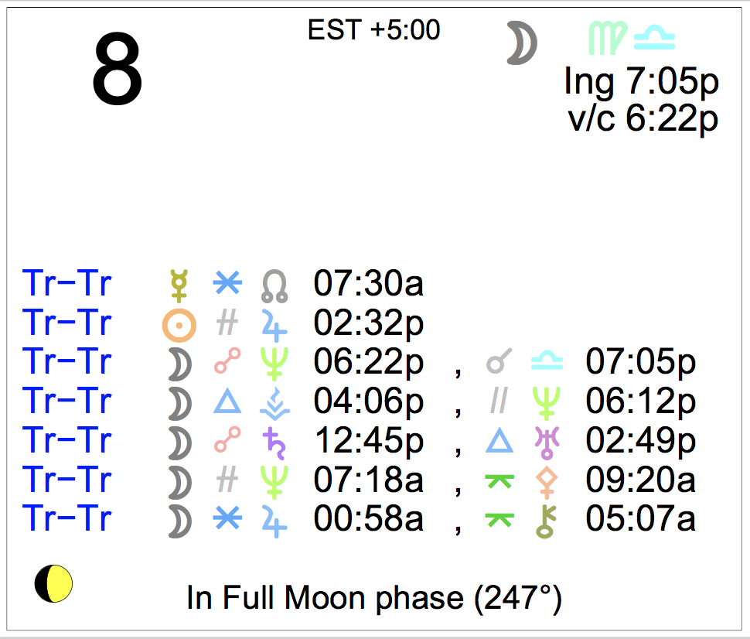Select the Libra glyph in the top corner
The image size is (750, 639).
654,37
